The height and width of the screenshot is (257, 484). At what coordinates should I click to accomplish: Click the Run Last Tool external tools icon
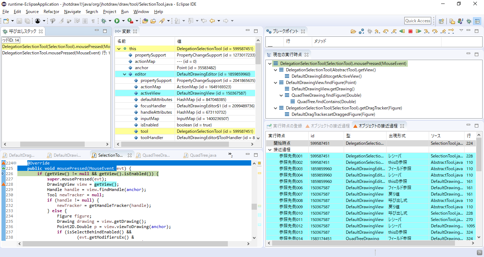tap(130, 21)
